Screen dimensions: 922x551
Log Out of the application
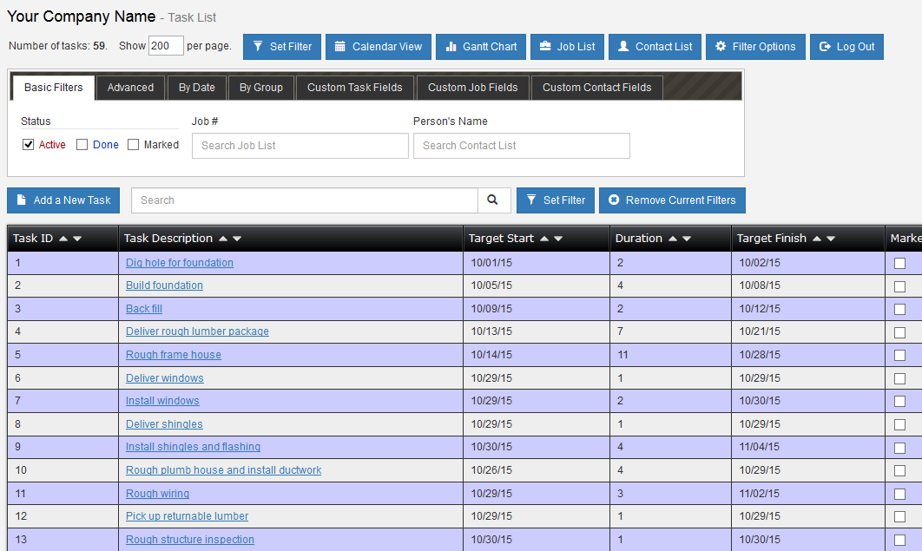tap(846, 47)
